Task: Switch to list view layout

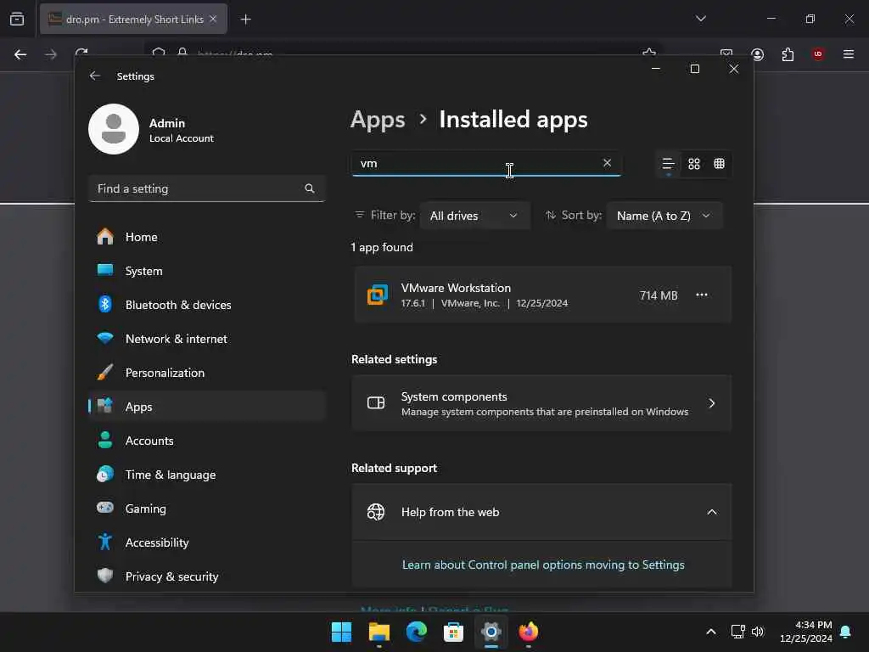Action: pos(668,164)
